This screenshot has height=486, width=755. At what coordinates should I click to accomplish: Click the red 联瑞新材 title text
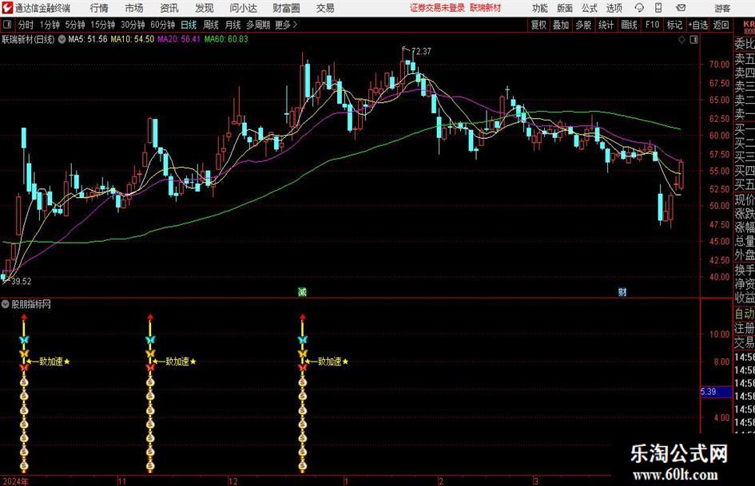click(x=486, y=8)
